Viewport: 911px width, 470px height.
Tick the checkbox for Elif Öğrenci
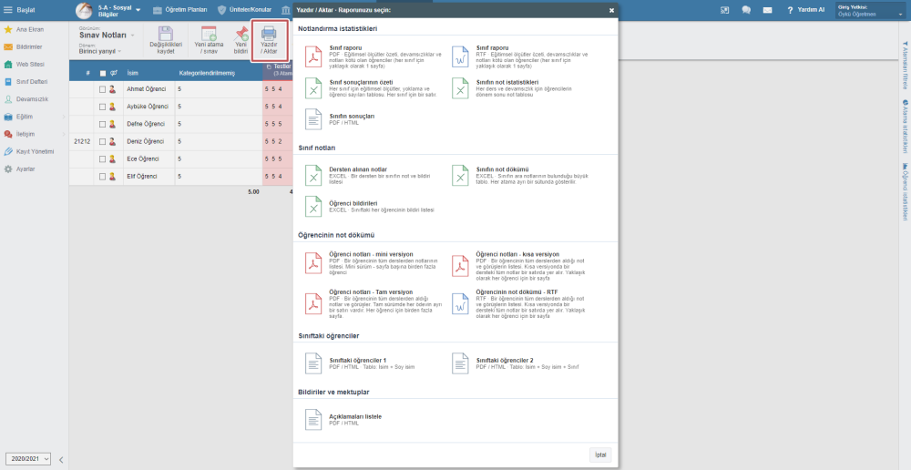pos(102,177)
